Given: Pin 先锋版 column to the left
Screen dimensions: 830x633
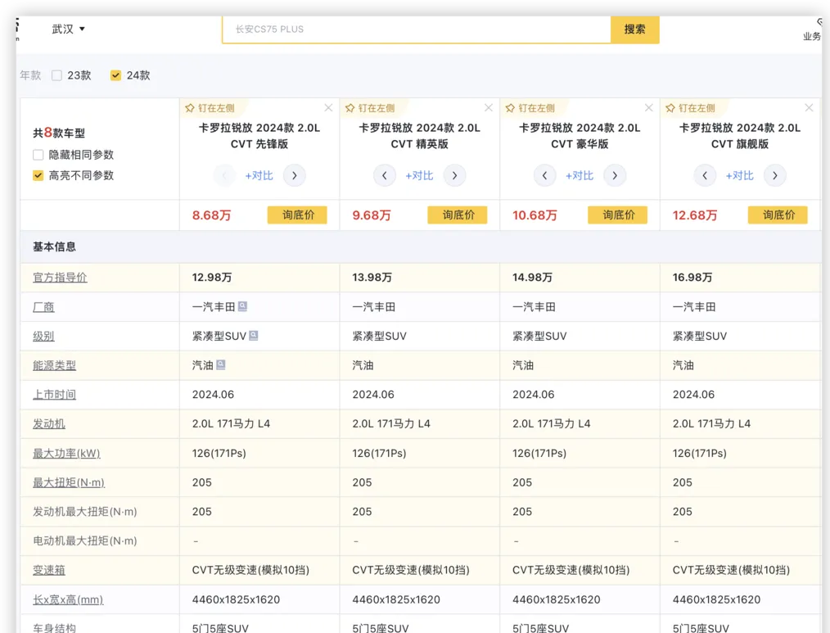Looking at the screenshot, I should point(210,108).
